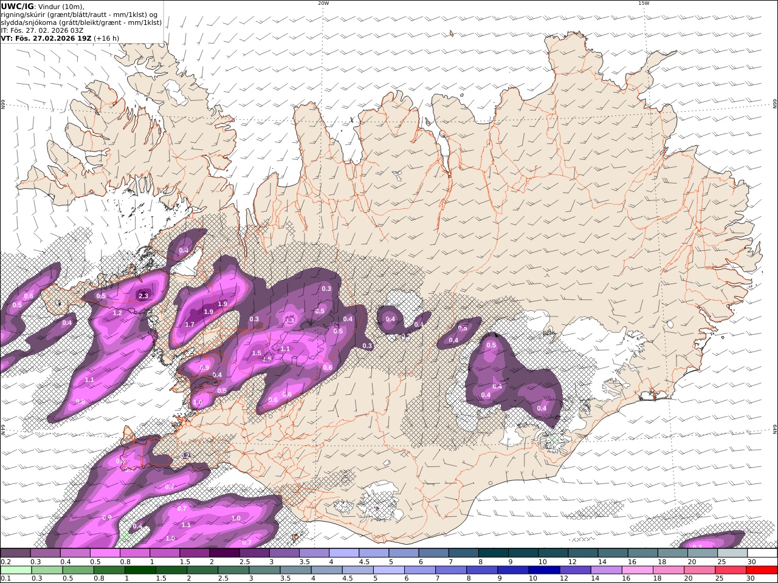Pick the lavender 4 swatch on the upper snow scale

[x=344, y=553]
